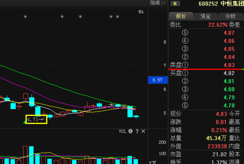Select buy price 4.78 in order book
Screen dimensions: 244x164
[x=229, y=106]
